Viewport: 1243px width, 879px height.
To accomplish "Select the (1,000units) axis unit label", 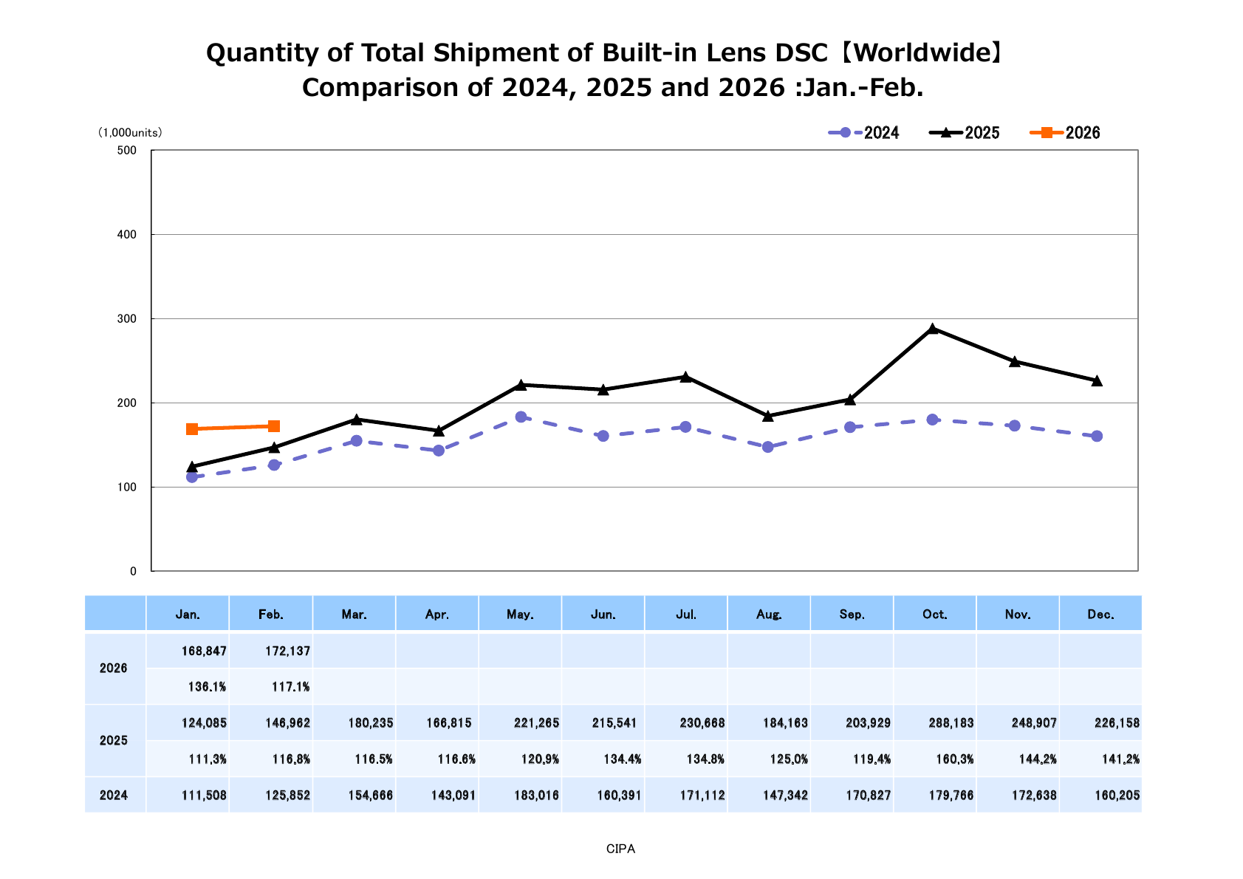I will 129,133.
